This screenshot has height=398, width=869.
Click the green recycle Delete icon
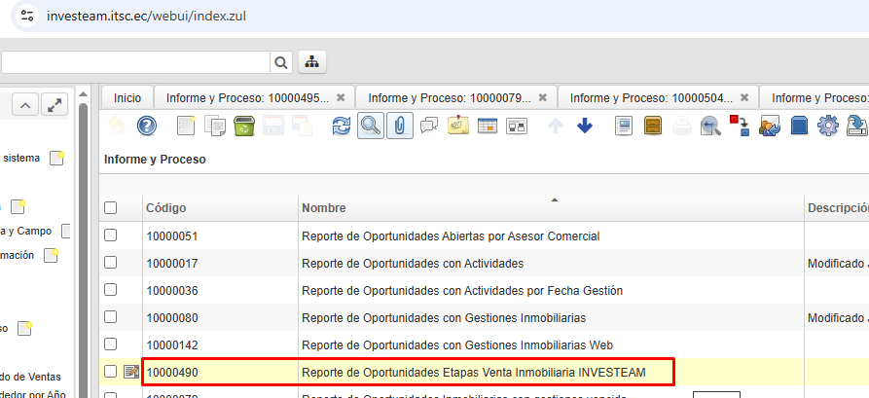click(x=243, y=126)
